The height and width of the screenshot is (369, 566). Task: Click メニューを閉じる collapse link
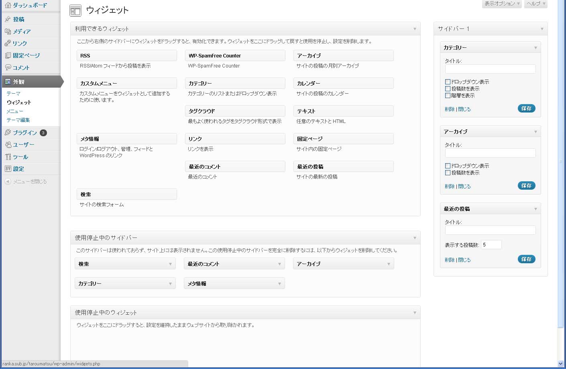pyautogui.click(x=30, y=182)
